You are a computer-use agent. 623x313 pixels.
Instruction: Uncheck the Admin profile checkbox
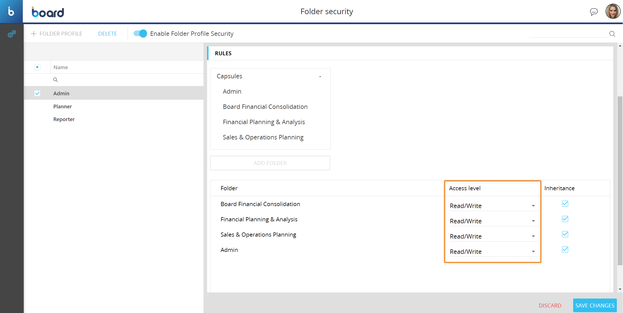coord(37,93)
